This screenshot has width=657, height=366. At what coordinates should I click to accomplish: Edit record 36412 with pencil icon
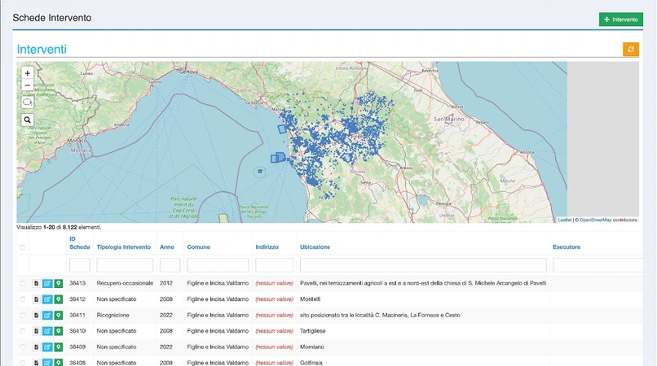pyautogui.click(x=46, y=299)
